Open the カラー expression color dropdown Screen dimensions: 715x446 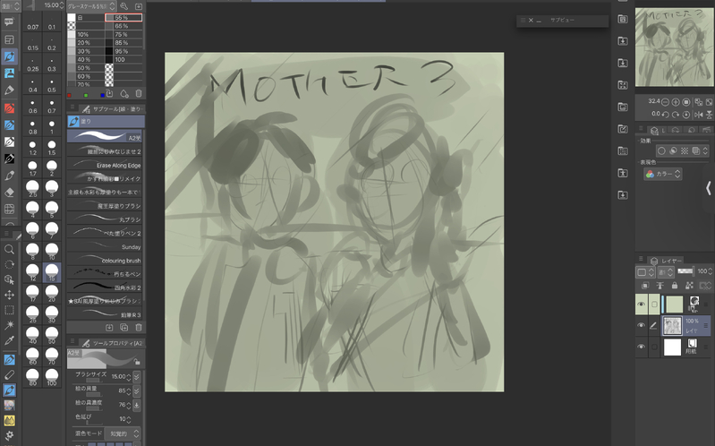[662, 174]
